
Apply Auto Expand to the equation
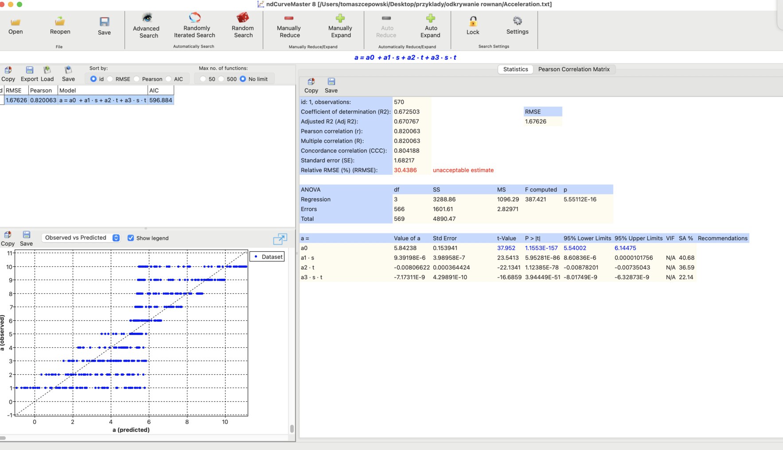(x=430, y=27)
